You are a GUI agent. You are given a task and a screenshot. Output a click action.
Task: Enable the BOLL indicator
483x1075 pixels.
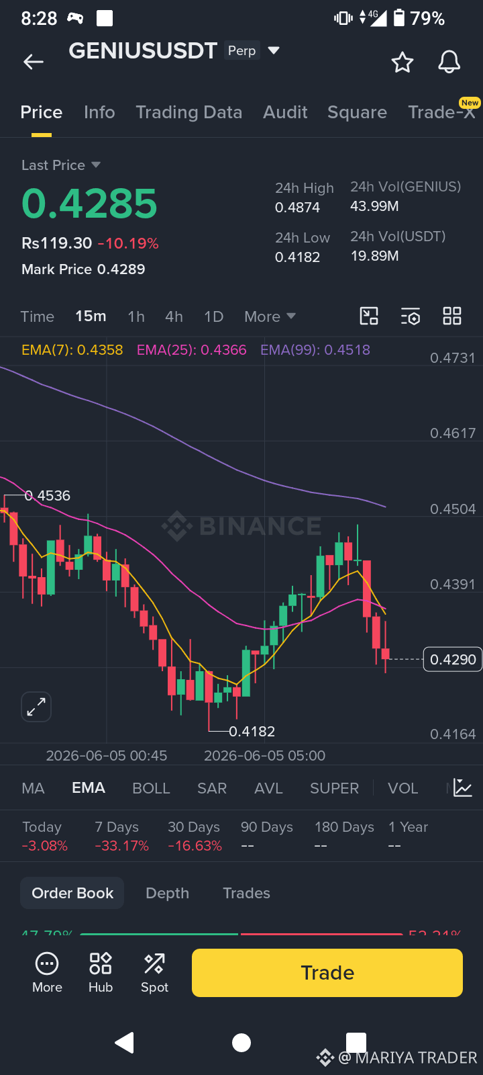pos(151,788)
